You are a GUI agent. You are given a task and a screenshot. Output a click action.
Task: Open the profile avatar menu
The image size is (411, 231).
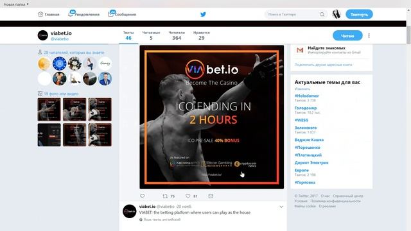[337, 14]
